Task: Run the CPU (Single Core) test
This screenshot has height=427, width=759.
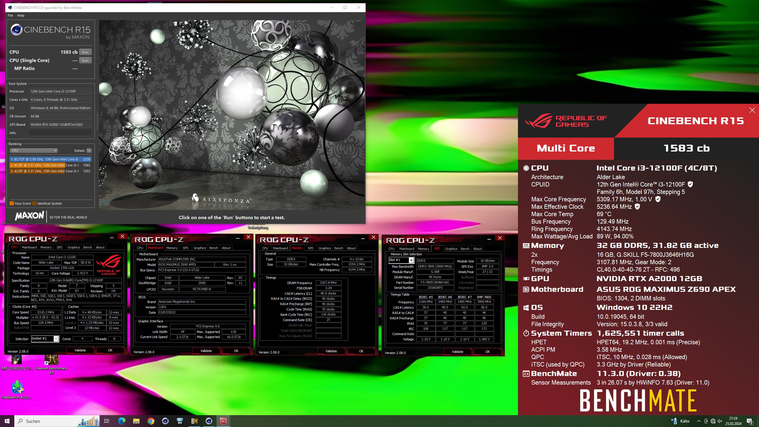Action: point(85,60)
